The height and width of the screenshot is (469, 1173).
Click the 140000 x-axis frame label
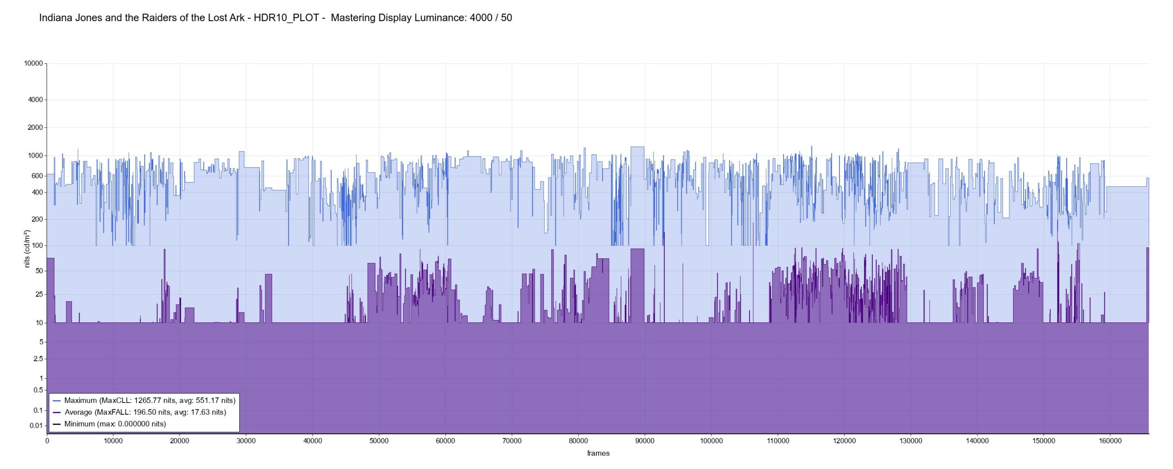tap(977, 441)
